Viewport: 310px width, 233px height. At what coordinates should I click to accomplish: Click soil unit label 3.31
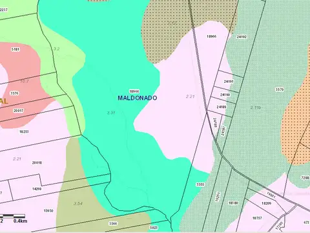111,113
